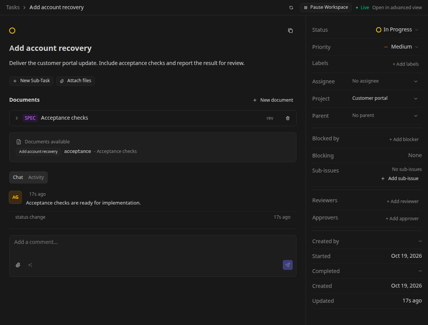Click the yellow status circle above the title
Screen dimensions: 428x325
[12, 31]
